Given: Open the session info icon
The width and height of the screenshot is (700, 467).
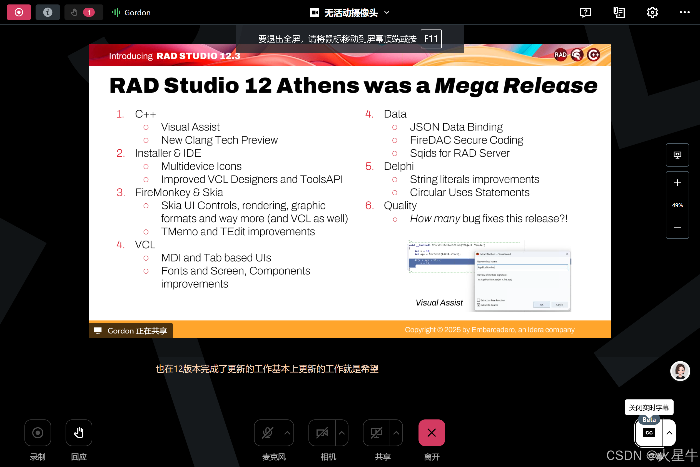Looking at the screenshot, I should click(48, 12).
